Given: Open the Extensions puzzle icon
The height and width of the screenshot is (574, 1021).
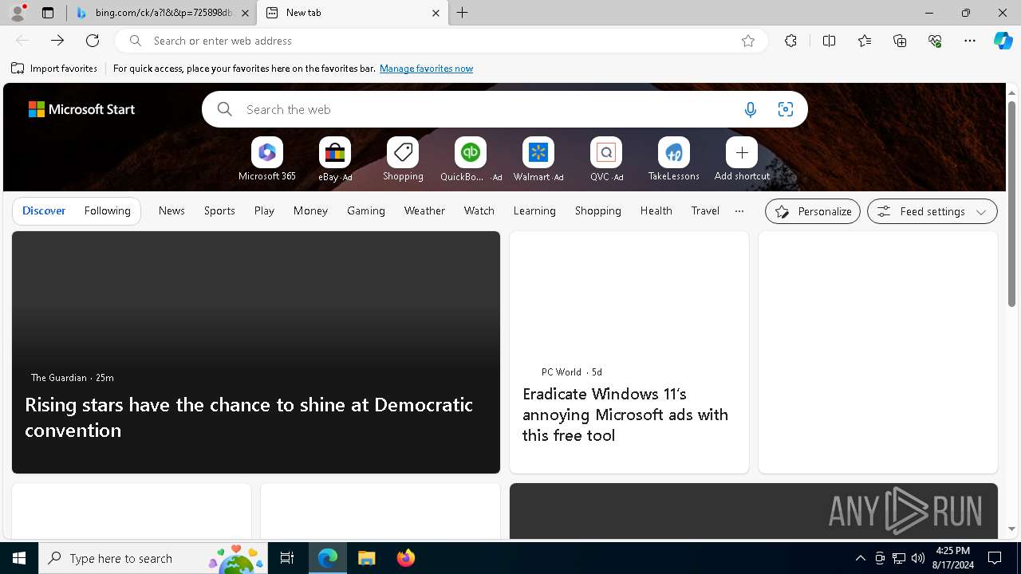Looking at the screenshot, I should (790, 41).
